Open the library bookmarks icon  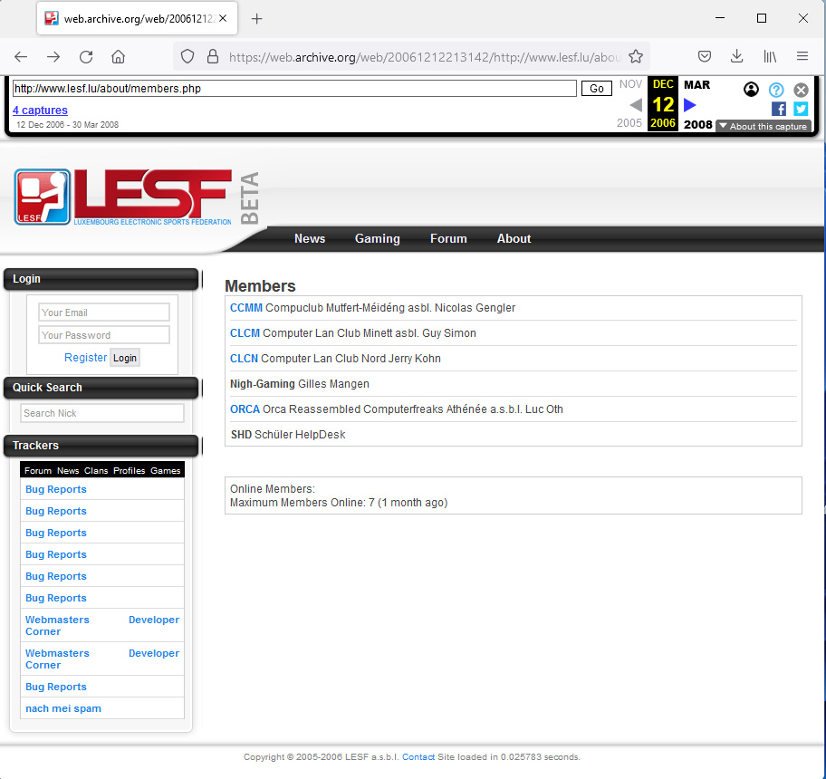[x=770, y=56]
